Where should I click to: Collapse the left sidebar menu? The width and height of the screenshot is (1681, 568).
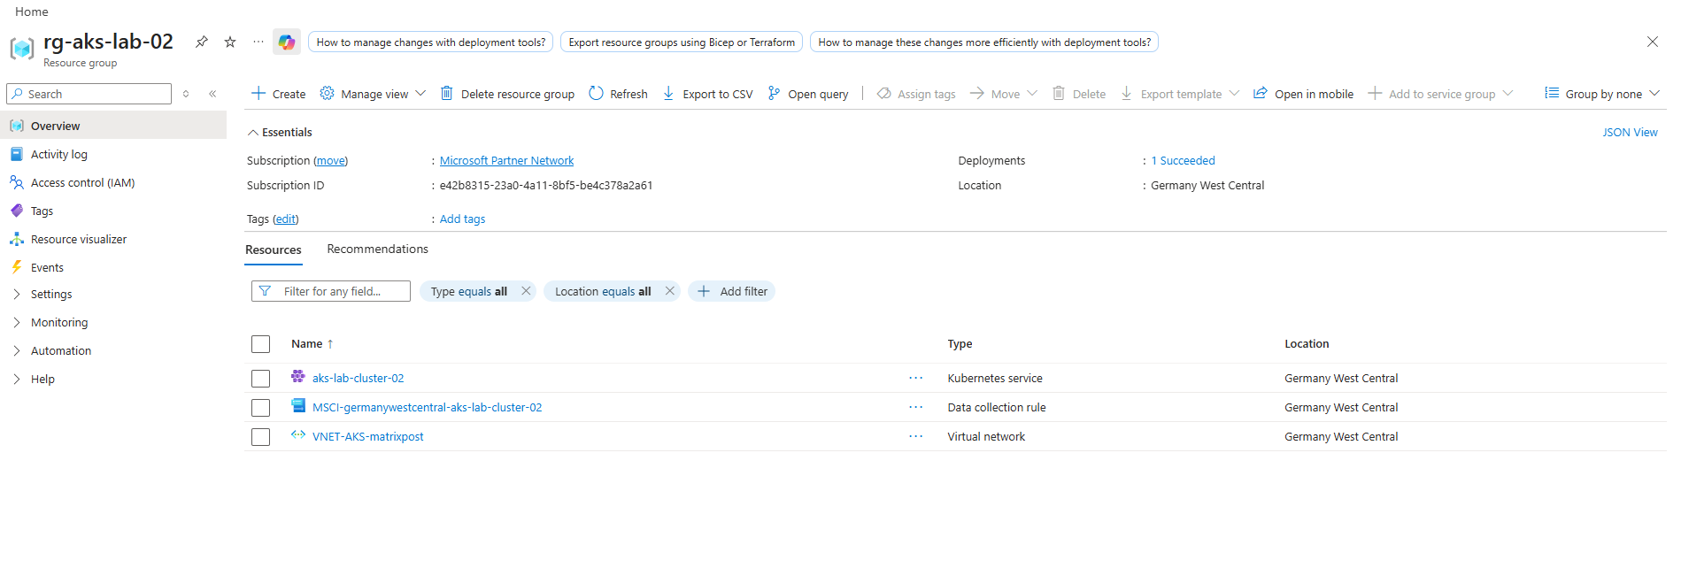click(212, 94)
